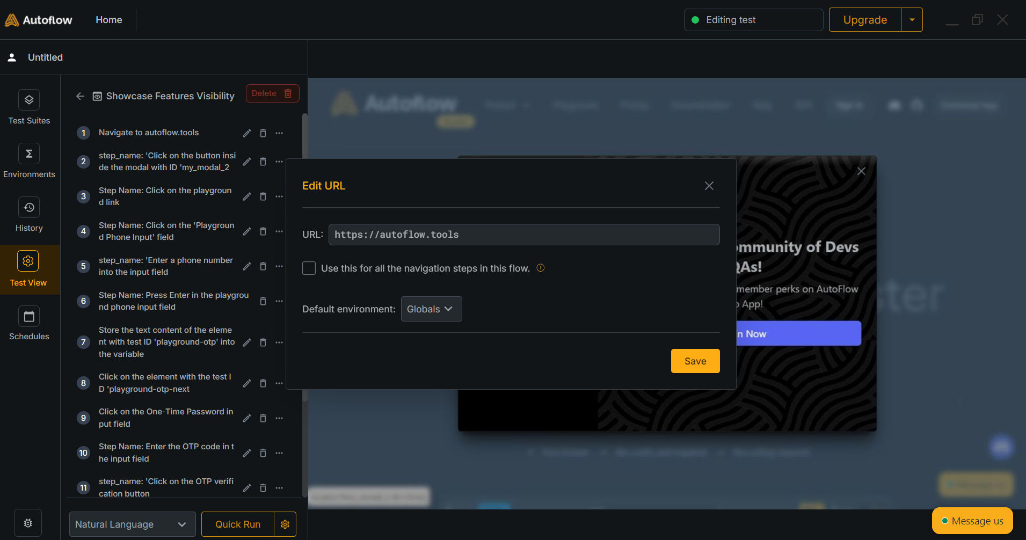Click the Quick Run button
This screenshot has width=1026, height=540.
pos(238,524)
